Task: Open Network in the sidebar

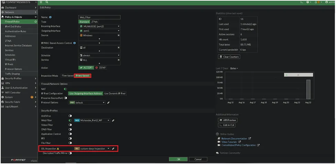Action: tap(19, 12)
